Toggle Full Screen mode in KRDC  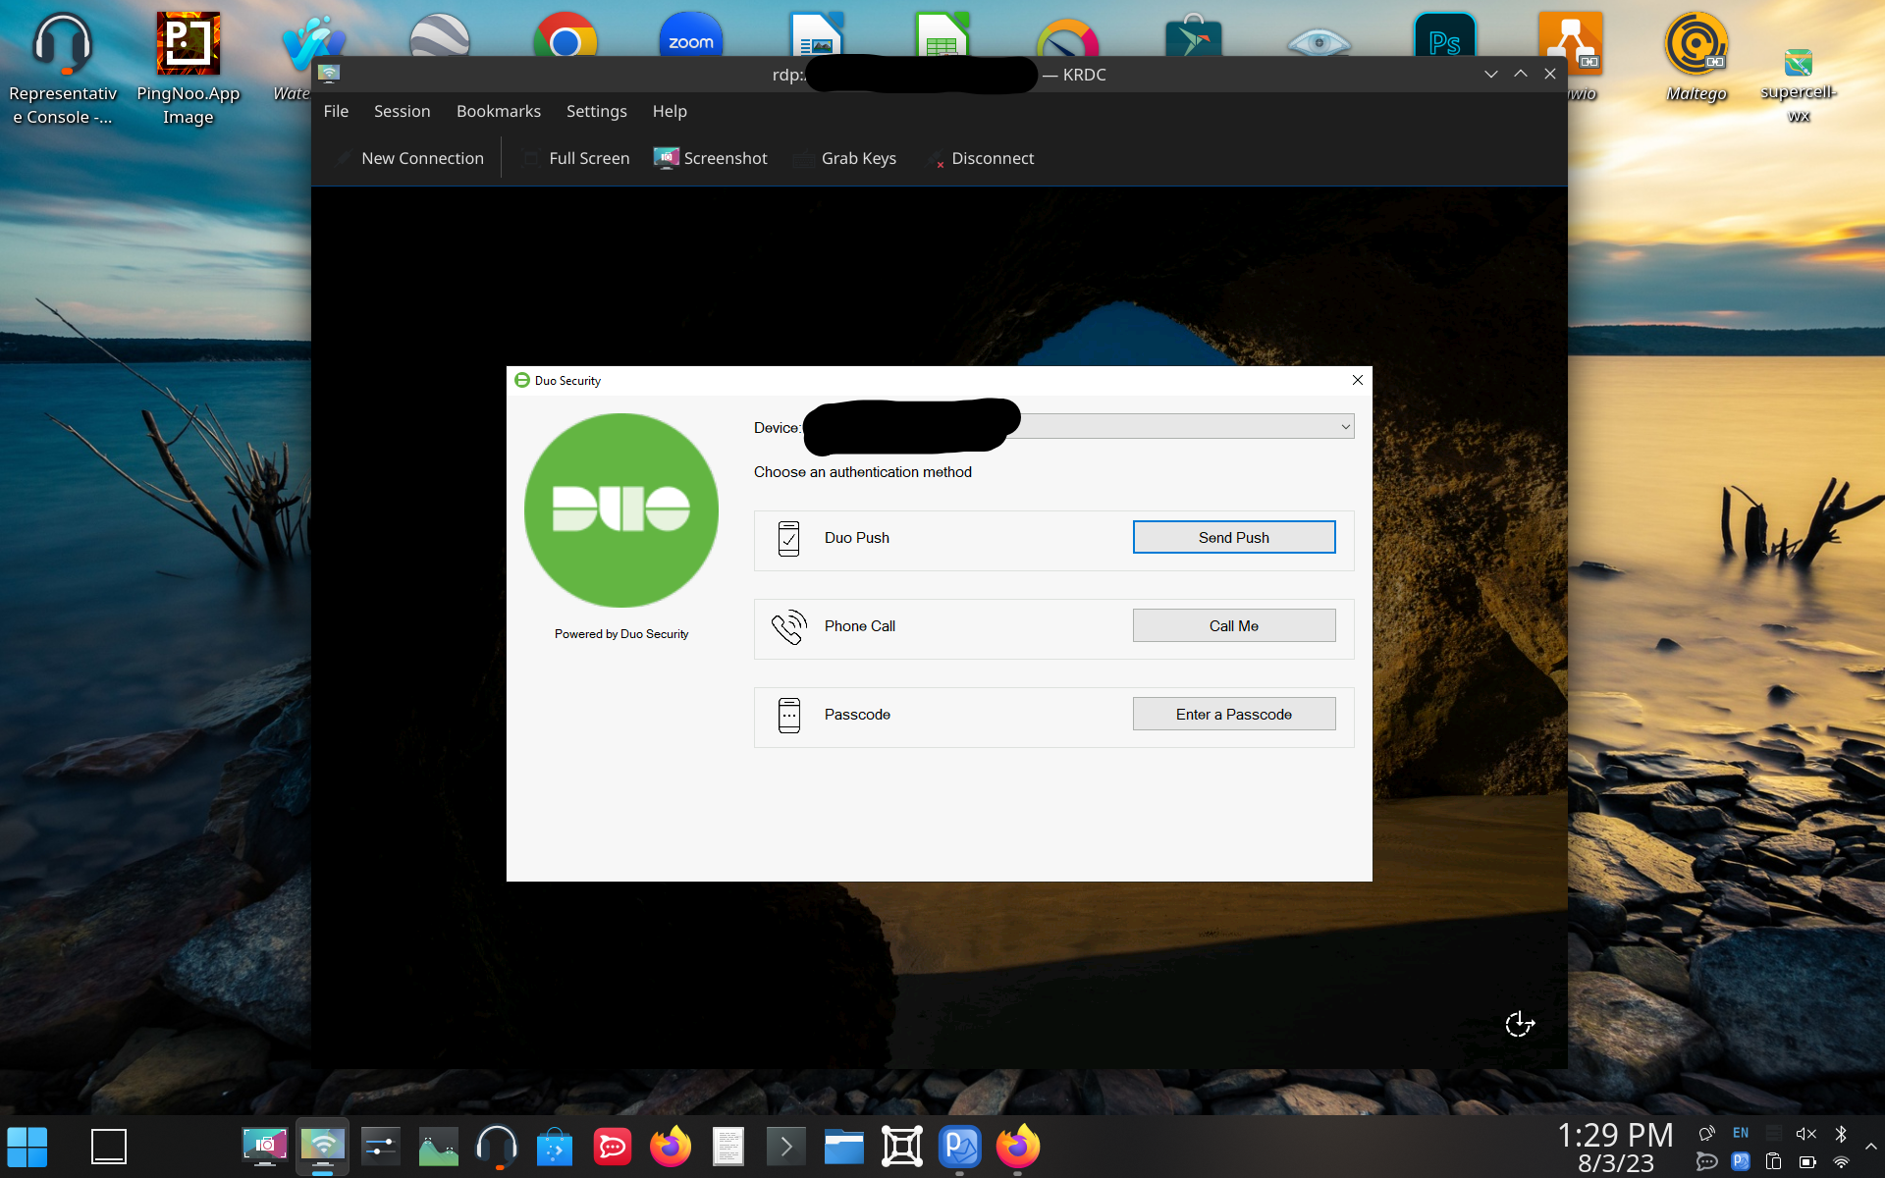click(x=576, y=158)
